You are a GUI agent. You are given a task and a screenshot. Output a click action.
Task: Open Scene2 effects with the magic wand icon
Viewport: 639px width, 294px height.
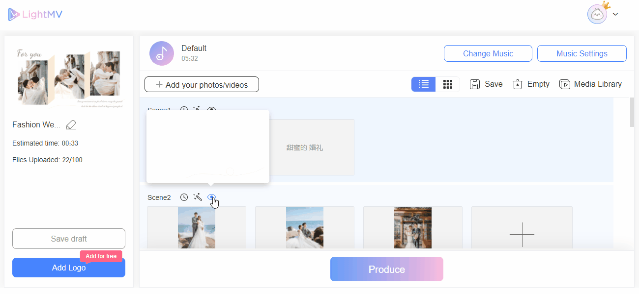click(x=198, y=197)
